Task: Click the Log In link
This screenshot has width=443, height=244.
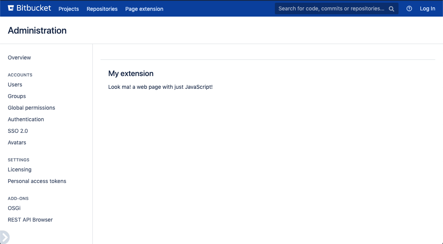Action: (427, 8)
